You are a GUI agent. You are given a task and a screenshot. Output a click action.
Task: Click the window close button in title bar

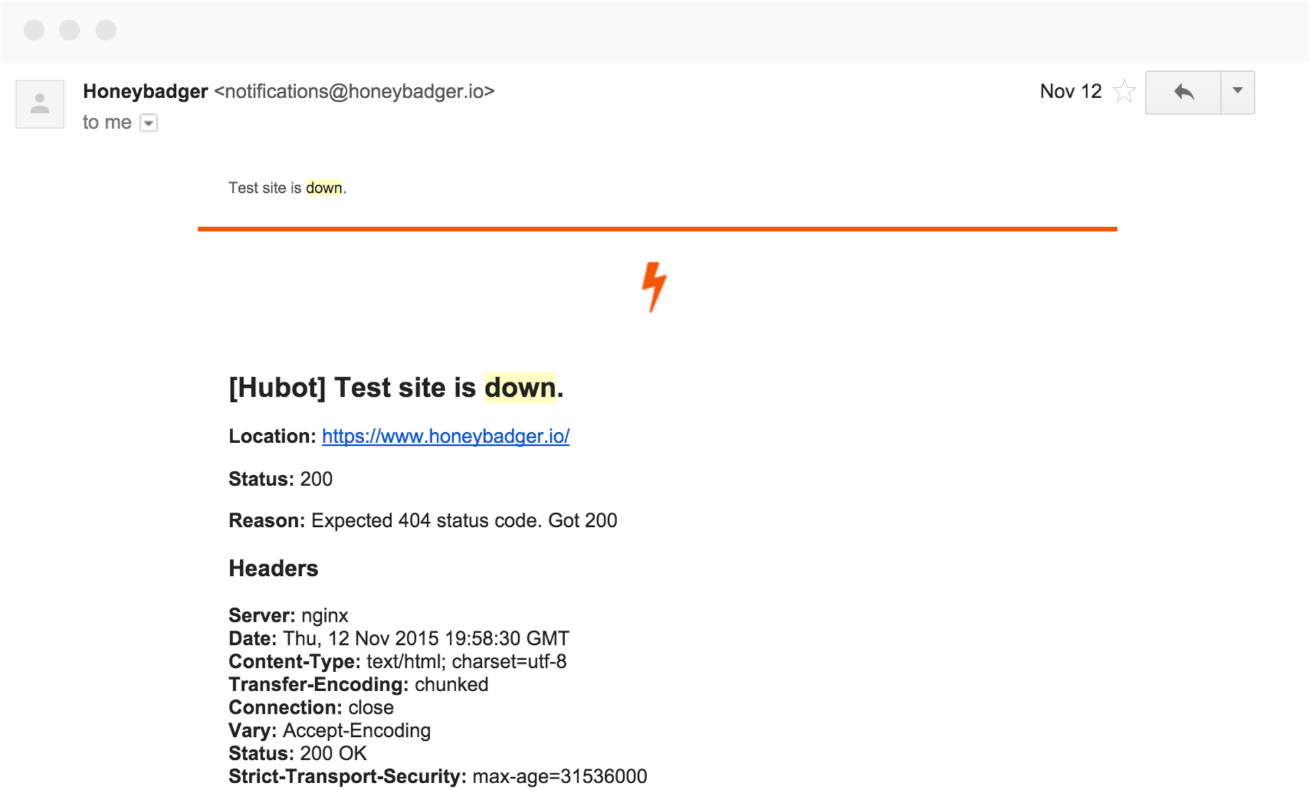coord(34,30)
